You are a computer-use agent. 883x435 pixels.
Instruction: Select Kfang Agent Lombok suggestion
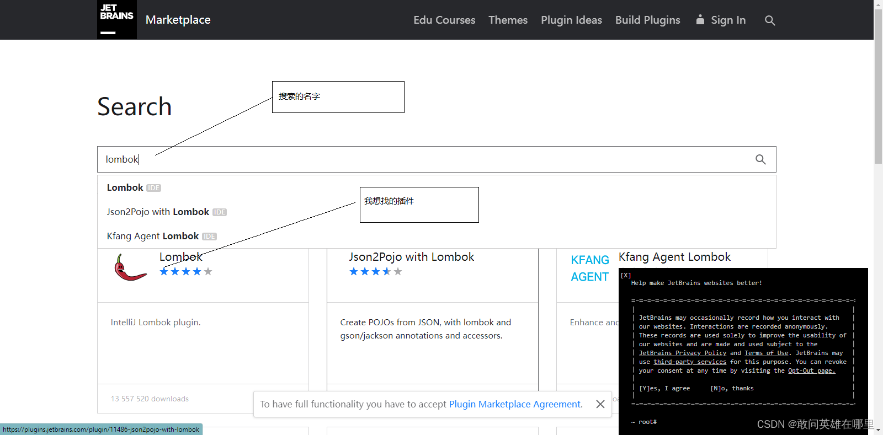click(437, 236)
